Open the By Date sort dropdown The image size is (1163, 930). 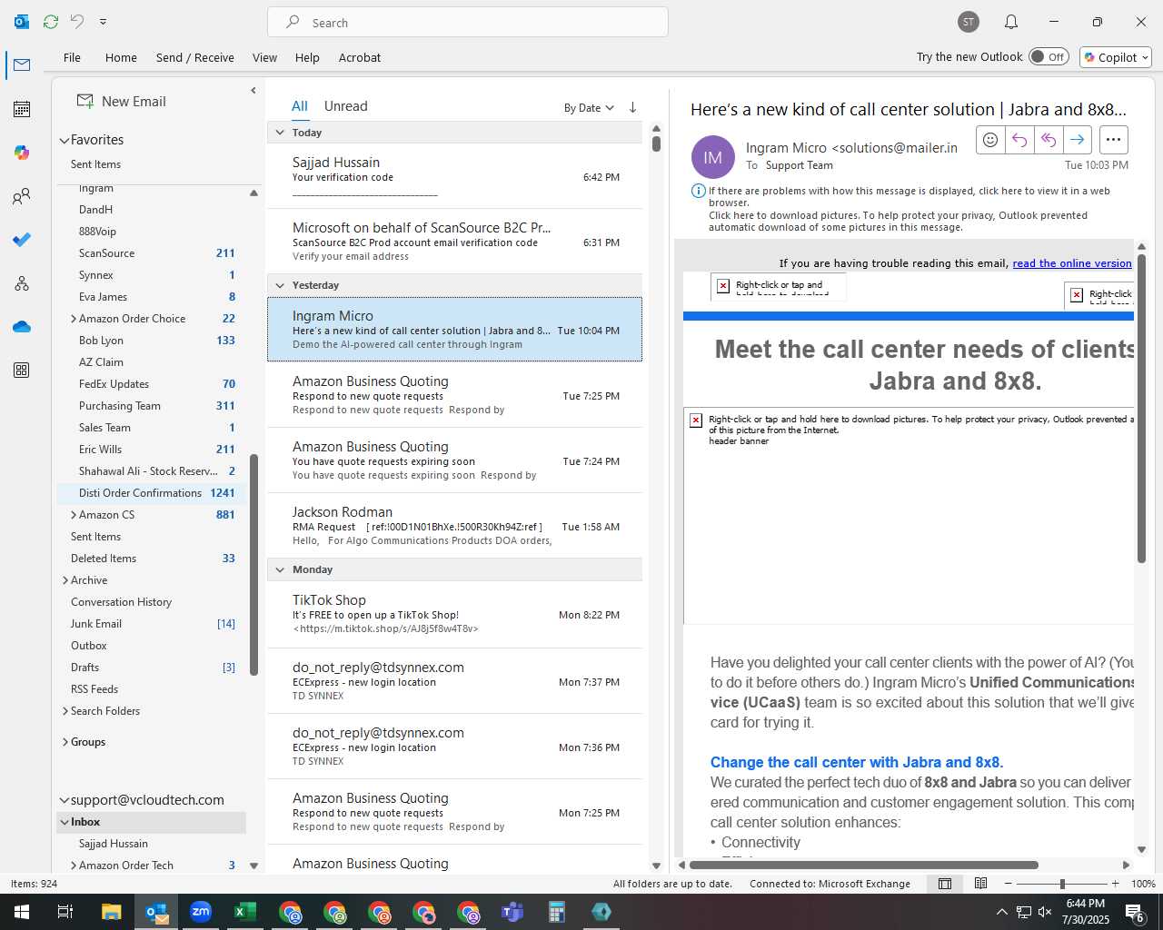point(589,107)
